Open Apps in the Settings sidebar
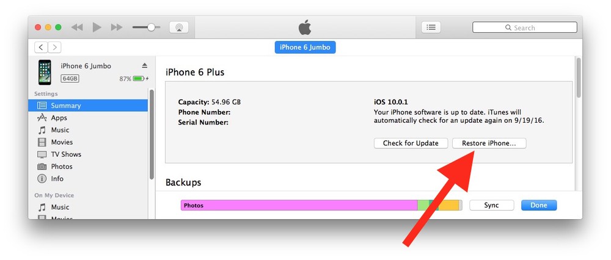611x260 pixels. pos(59,118)
